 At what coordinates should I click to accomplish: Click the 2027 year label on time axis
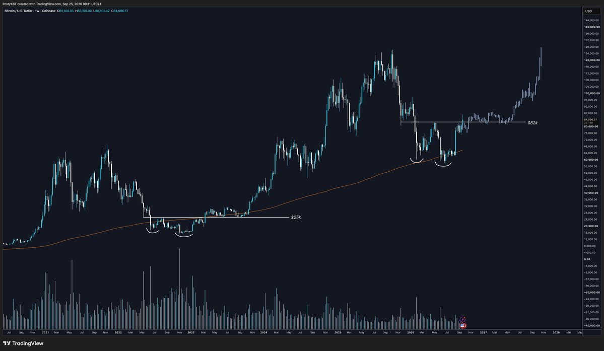[484, 332]
